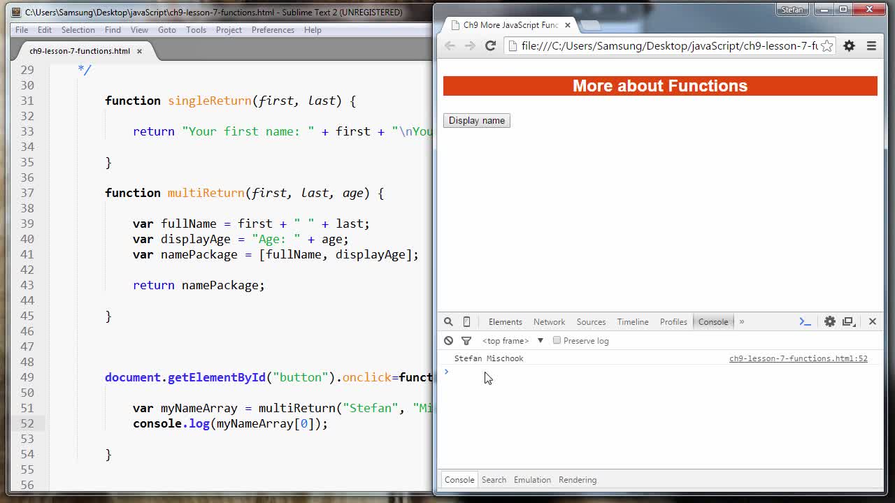Show more DevTools tabs chevron
This screenshot has width=895, height=503.
pos(742,322)
